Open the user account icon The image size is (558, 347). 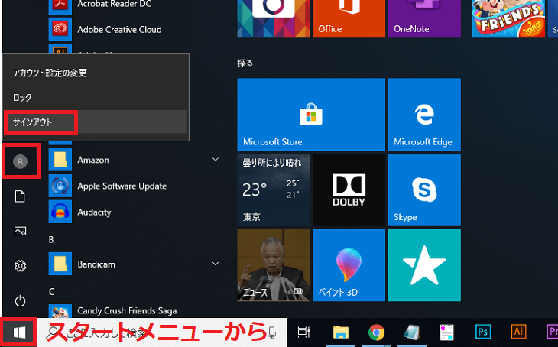(x=21, y=161)
